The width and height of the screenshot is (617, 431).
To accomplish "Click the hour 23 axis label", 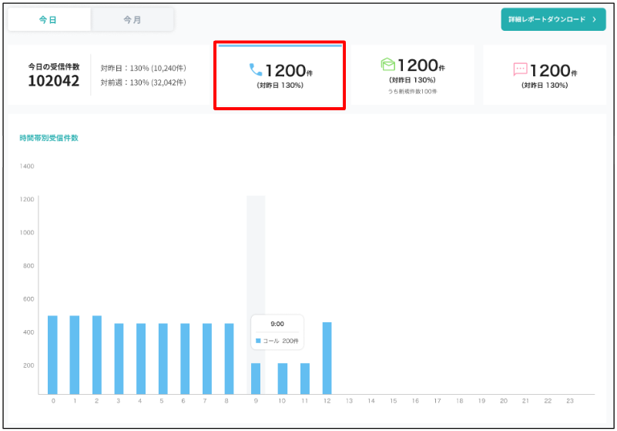I will (570, 401).
